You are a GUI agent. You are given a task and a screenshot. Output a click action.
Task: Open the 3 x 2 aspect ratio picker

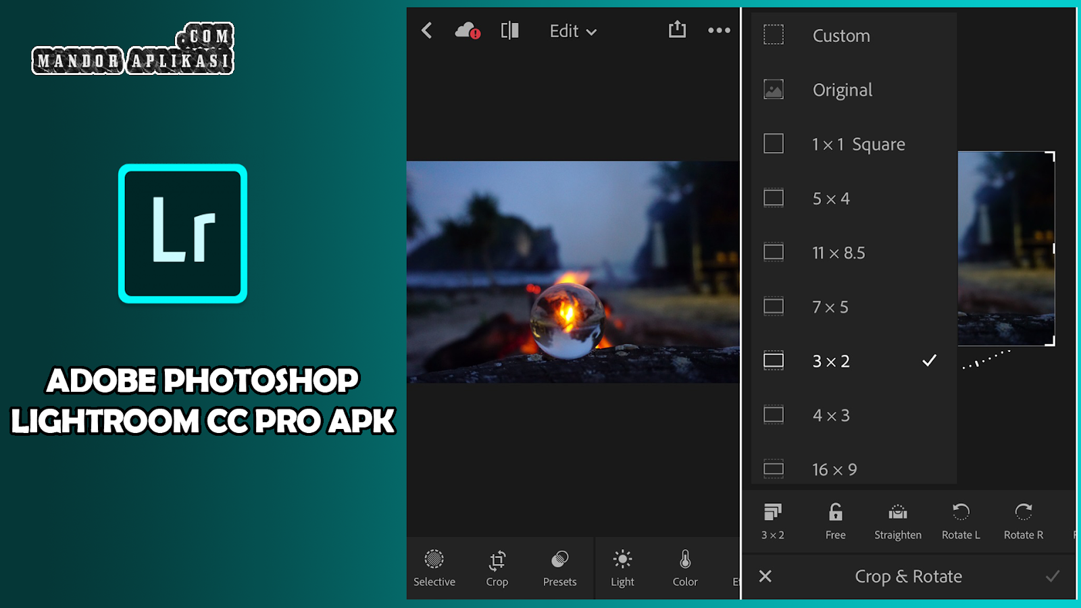coord(773,521)
